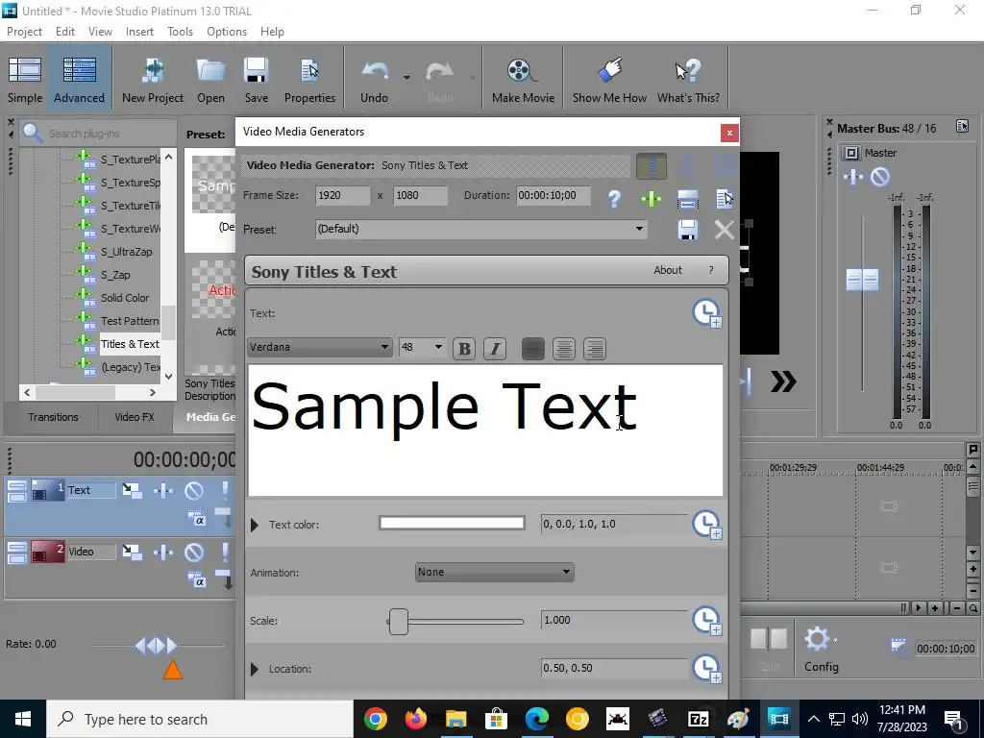Toggle animation clock for Text
This screenshot has width=984, height=738.
tap(707, 313)
